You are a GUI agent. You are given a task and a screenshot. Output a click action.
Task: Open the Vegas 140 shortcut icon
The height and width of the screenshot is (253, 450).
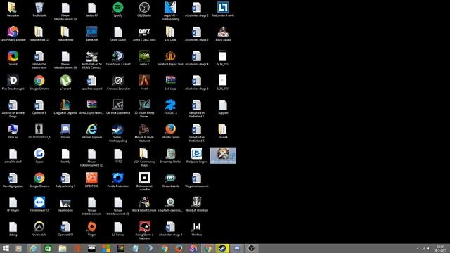click(x=170, y=7)
